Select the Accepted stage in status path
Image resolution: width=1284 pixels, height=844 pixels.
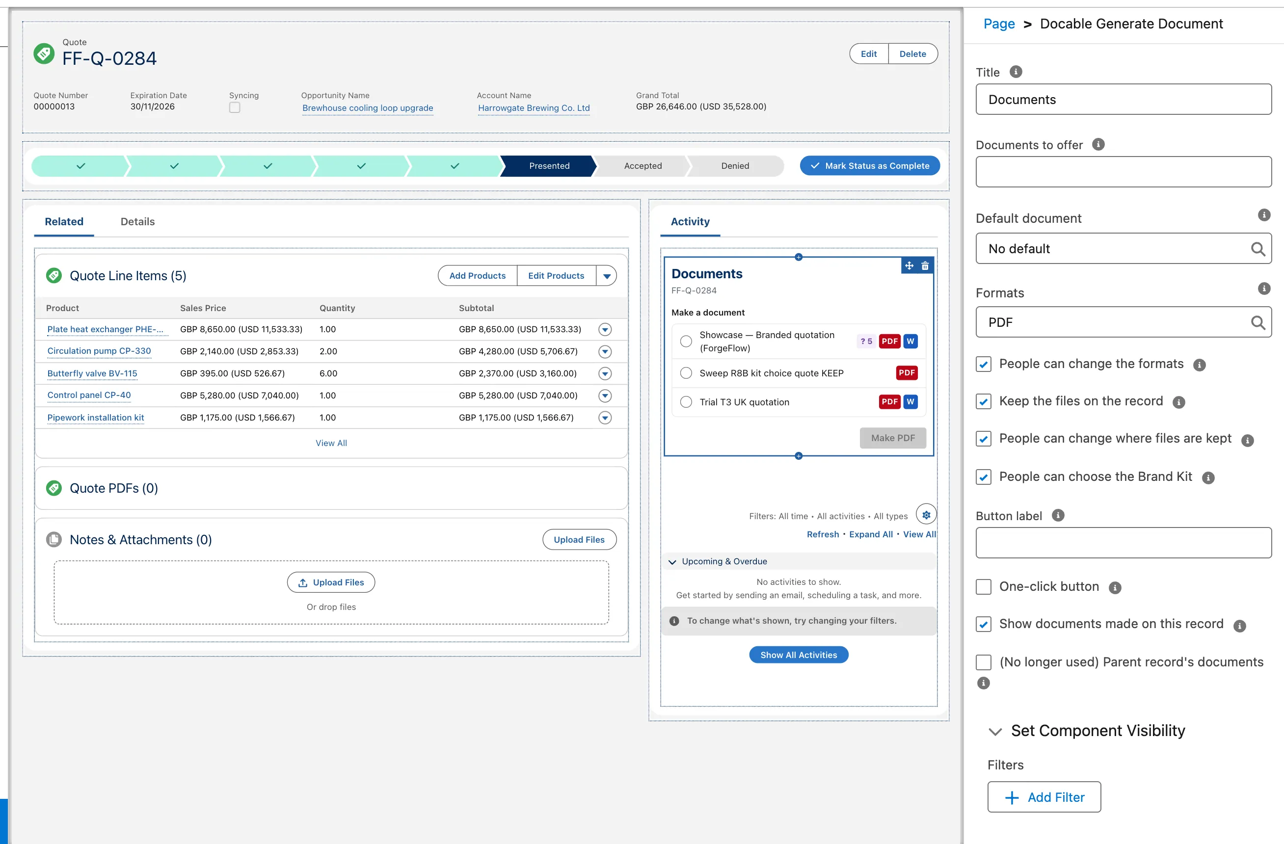642,165
